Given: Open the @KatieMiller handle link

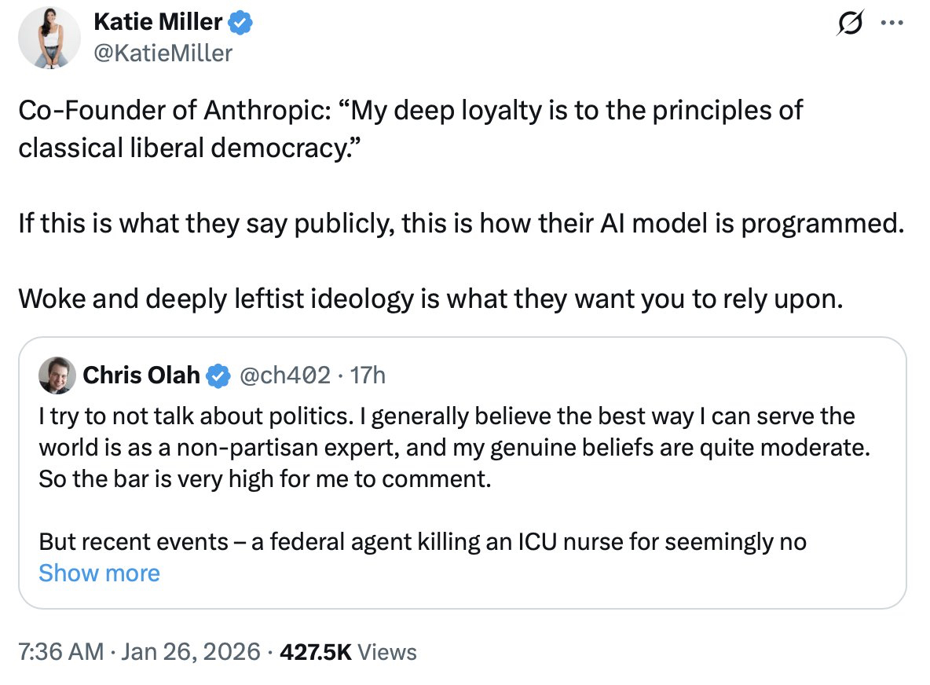Looking at the screenshot, I should point(163,53).
